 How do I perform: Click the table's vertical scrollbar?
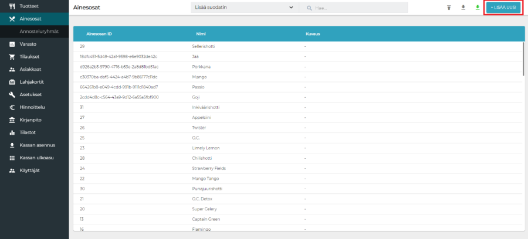click(523, 59)
